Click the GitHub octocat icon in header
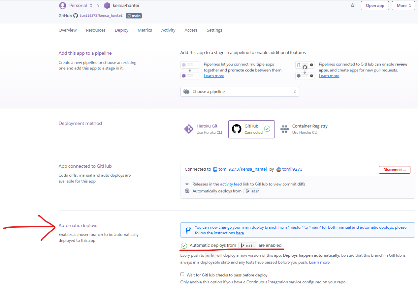The width and height of the screenshot is (418, 286). (x=76, y=15)
